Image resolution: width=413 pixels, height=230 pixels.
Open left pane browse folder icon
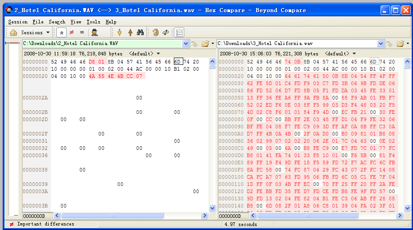click(205, 44)
